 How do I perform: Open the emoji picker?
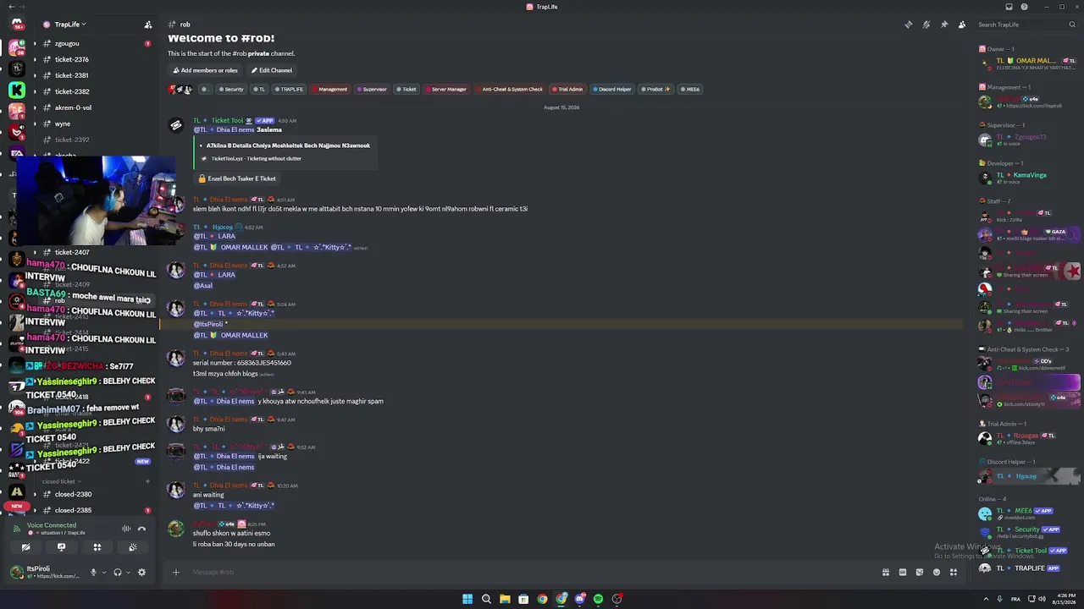(x=937, y=572)
